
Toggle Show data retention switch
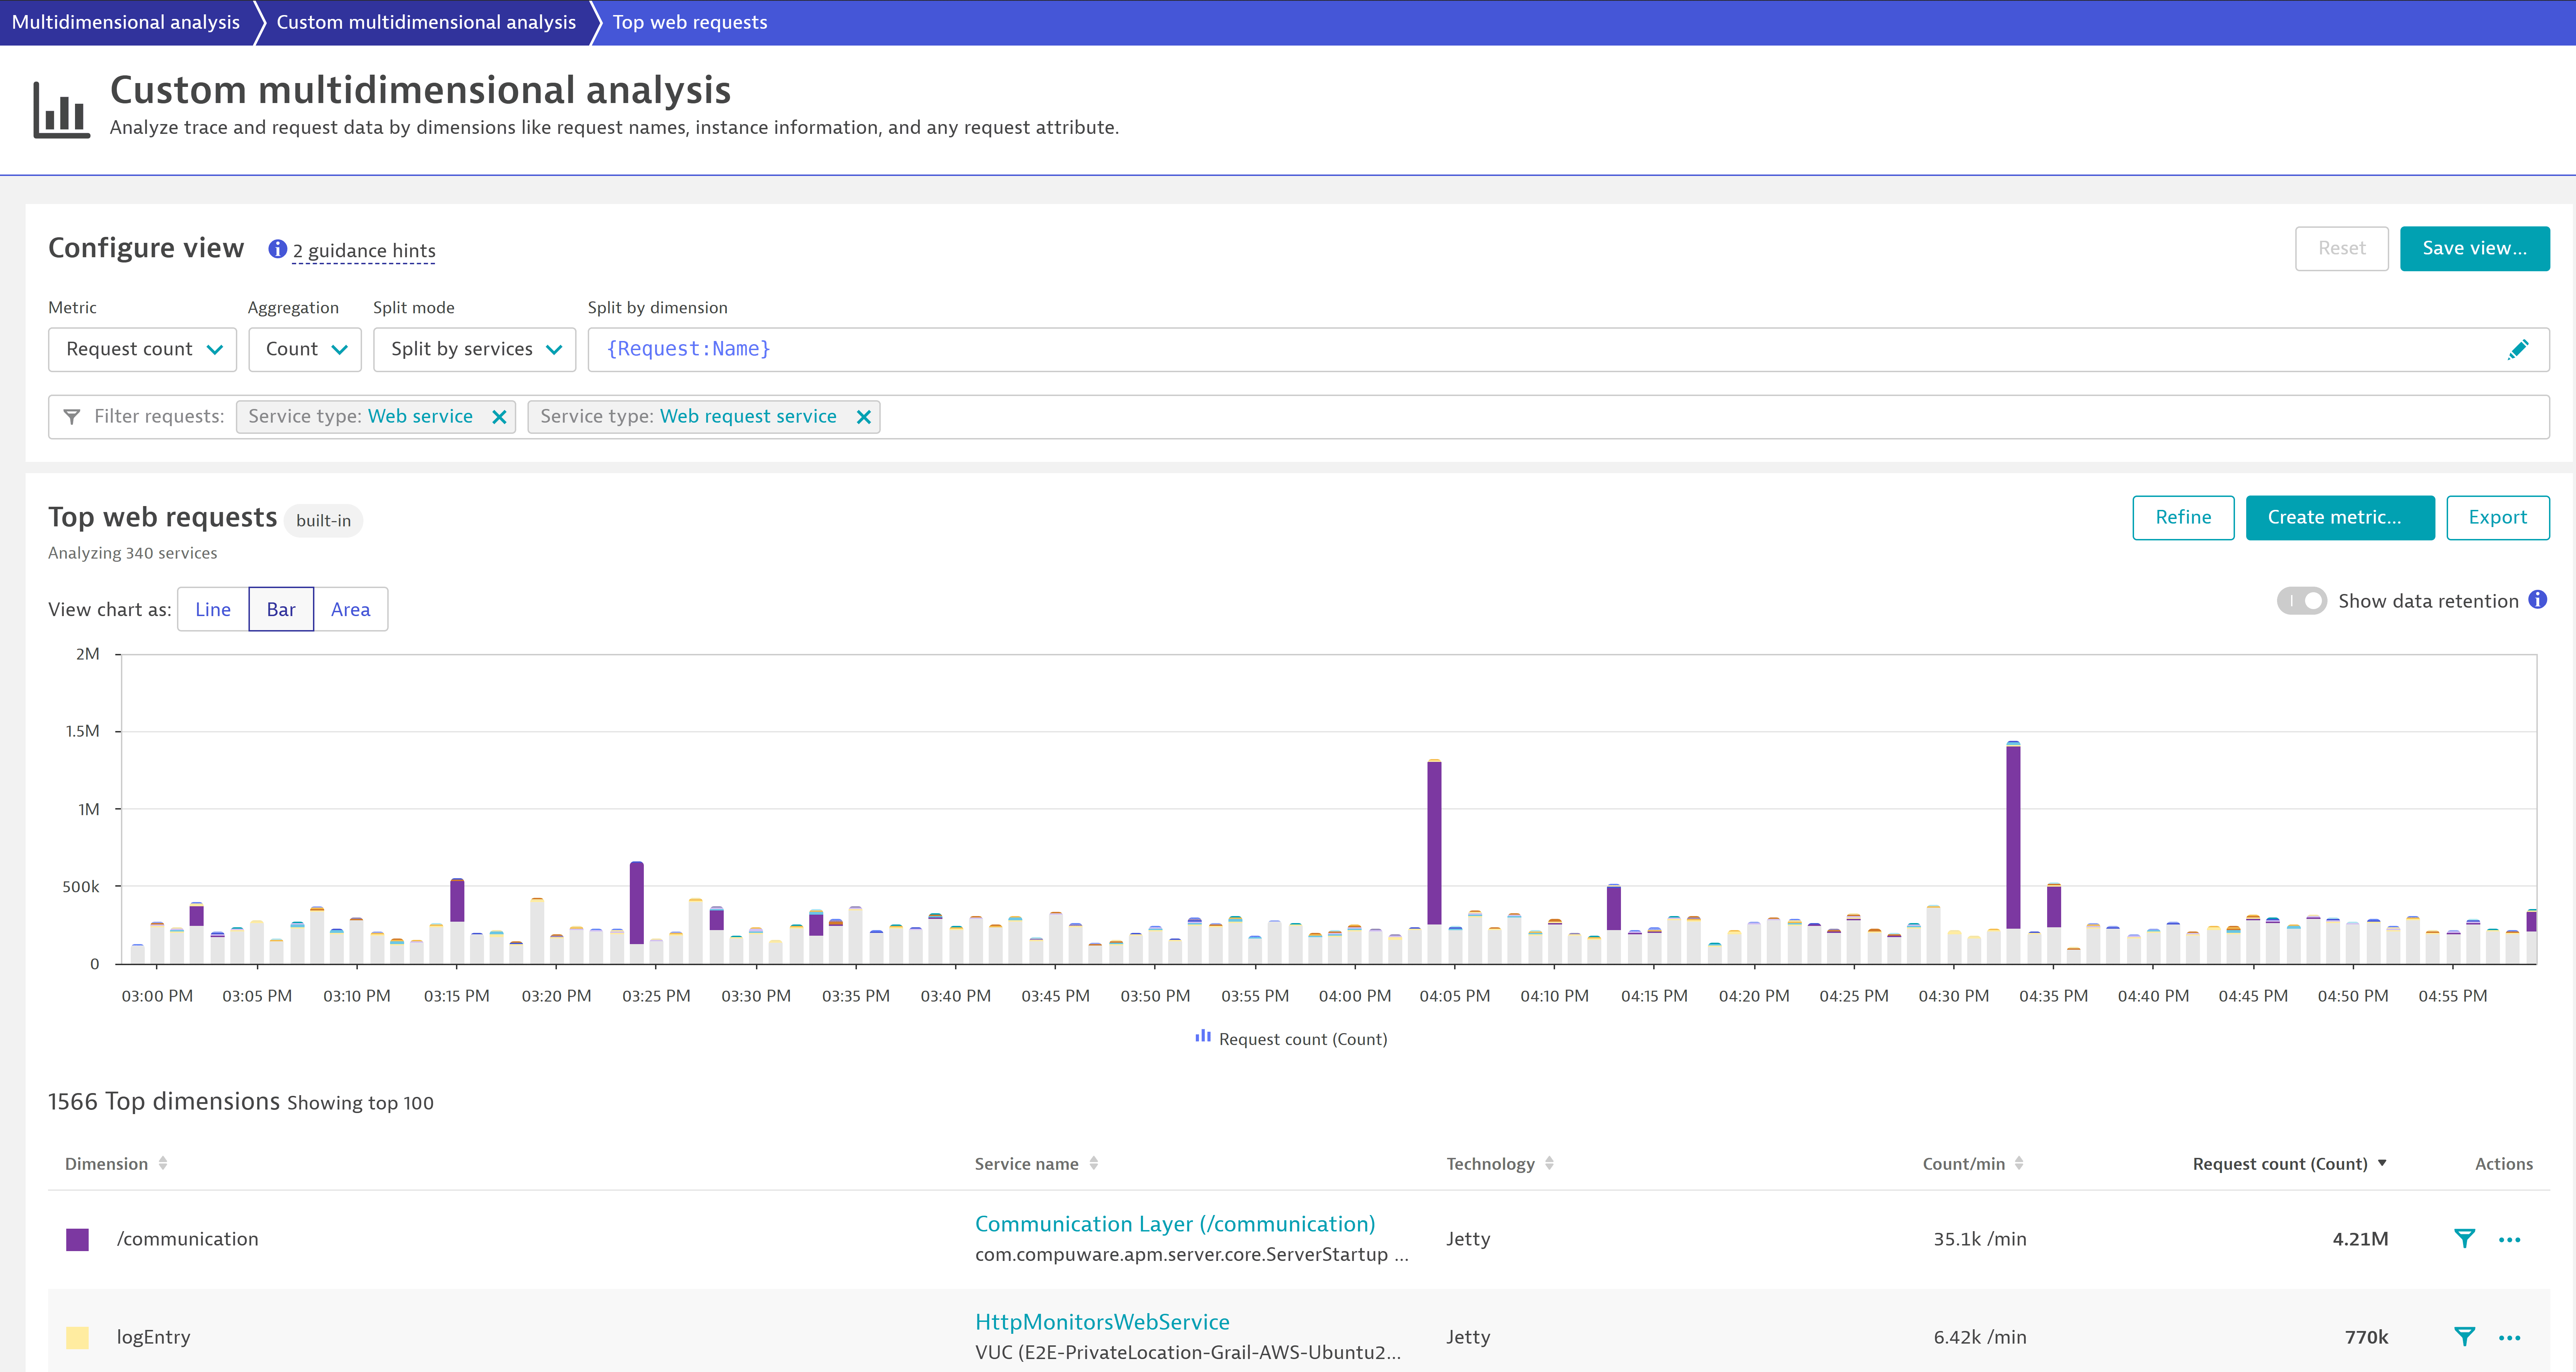pyautogui.click(x=2302, y=601)
